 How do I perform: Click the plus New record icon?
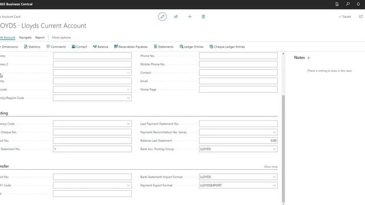(x=190, y=17)
